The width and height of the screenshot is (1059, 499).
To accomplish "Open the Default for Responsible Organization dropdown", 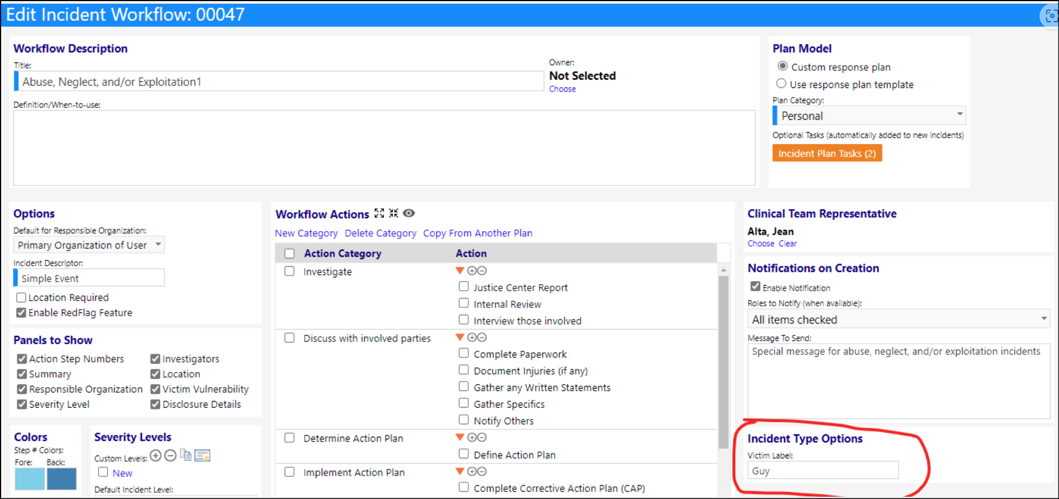I will click(x=89, y=245).
